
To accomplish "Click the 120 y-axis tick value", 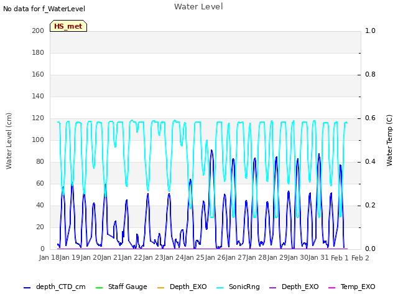I will [38, 118].
